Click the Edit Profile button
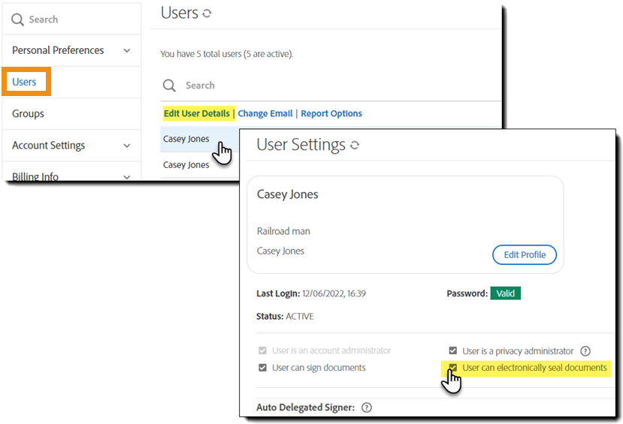 (x=525, y=254)
